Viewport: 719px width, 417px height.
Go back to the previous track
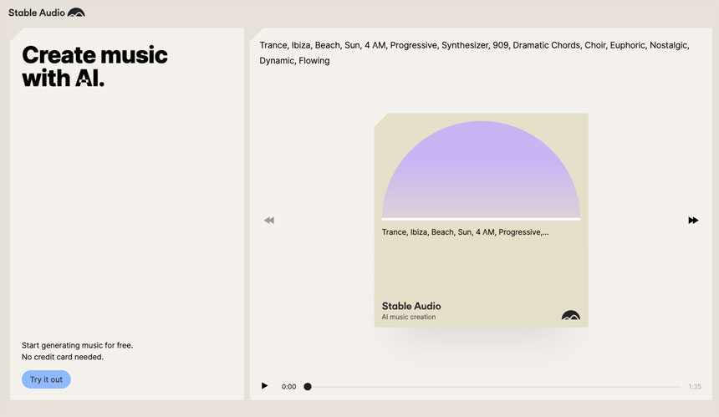pos(269,221)
